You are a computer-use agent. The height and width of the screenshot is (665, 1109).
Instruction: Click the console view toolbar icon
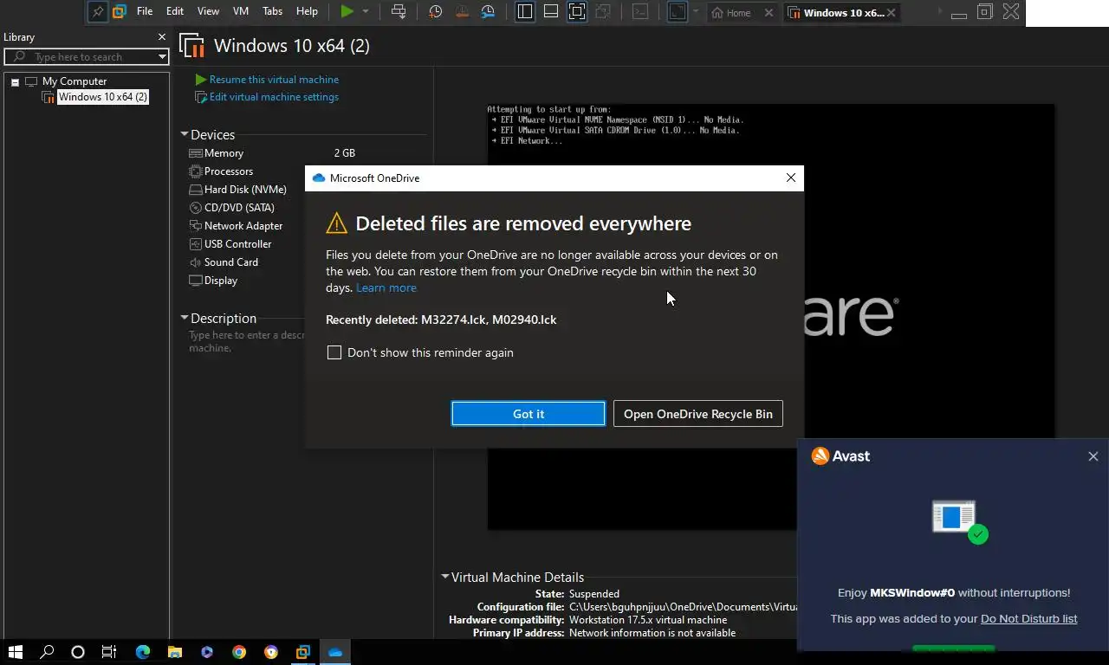coord(640,12)
